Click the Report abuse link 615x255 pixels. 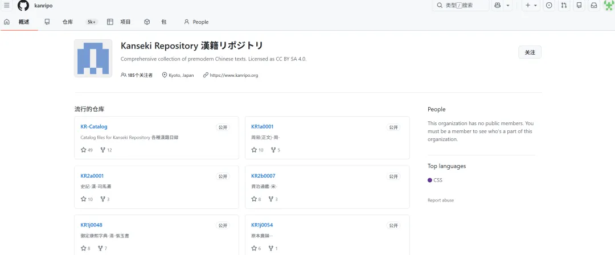click(440, 200)
